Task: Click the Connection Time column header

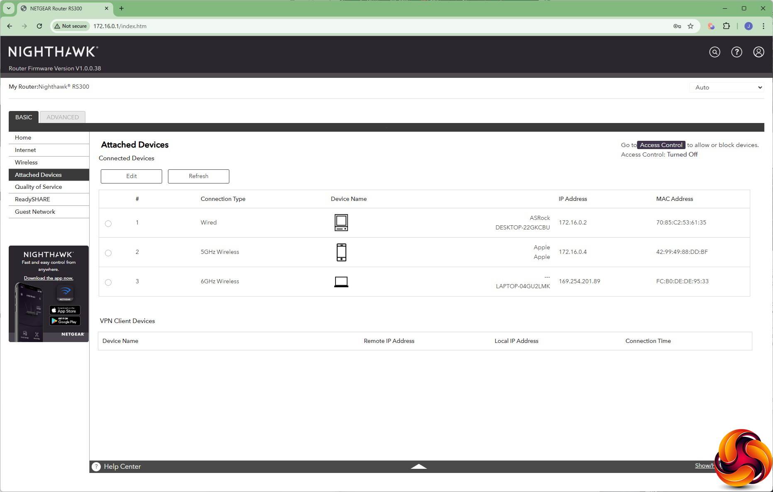Action: (x=648, y=341)
